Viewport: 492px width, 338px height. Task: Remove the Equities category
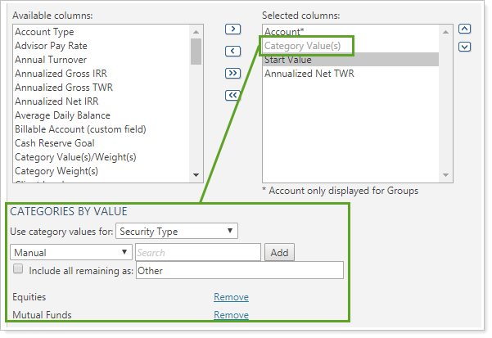pos(231,297)
